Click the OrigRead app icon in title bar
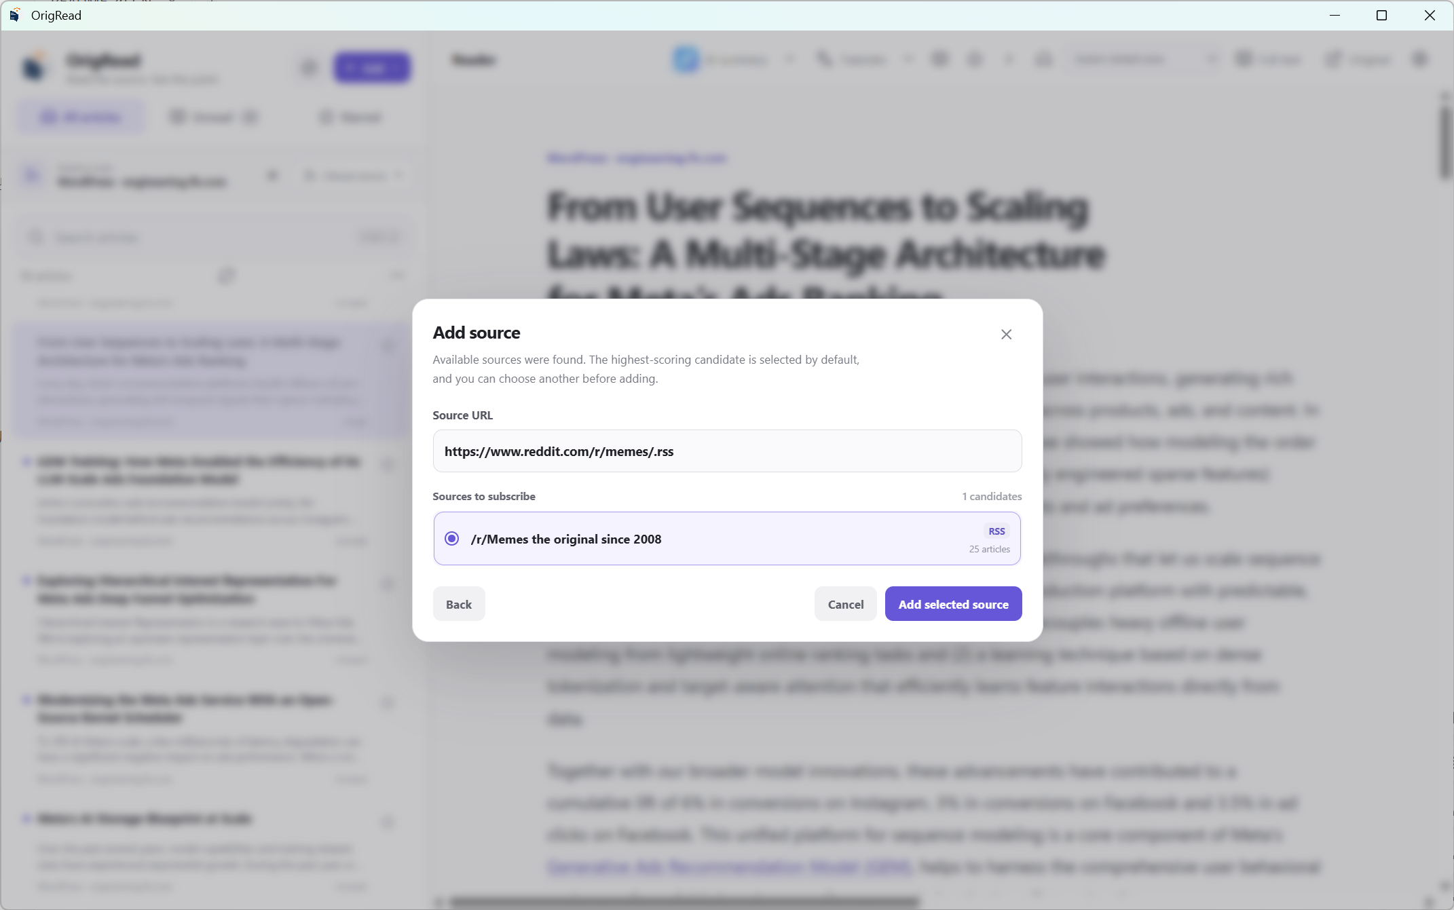Viewport: 1454px width, 910px height. coord(14,15)
